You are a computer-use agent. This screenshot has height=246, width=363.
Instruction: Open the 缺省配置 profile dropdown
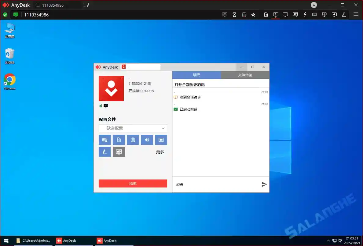[x=133, y=128]
